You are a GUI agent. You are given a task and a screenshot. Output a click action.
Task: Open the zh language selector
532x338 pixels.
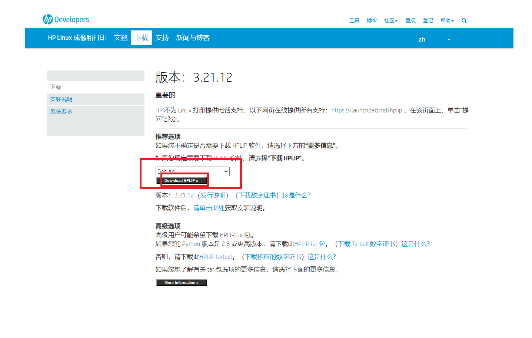(x=434, y=39)
